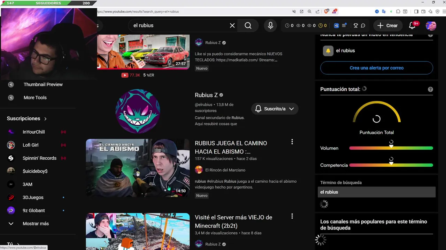
Task: Open the vidIQ list icon with blue dot
Action: point(344,25)
